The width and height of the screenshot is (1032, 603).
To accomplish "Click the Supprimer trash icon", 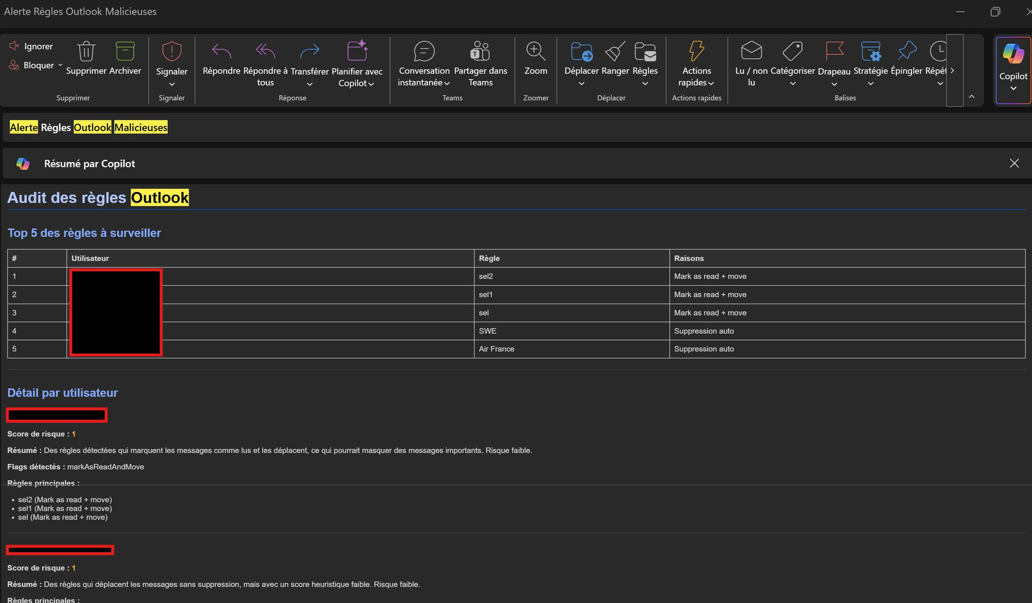I will tap(86, 52).
